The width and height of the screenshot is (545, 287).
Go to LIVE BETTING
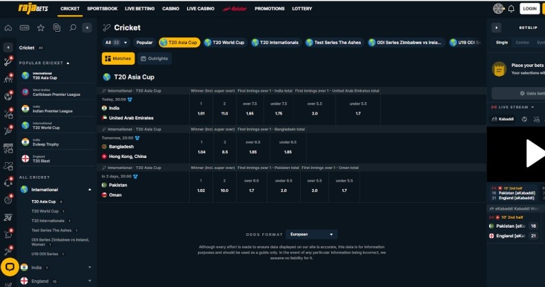coord(140,9)
